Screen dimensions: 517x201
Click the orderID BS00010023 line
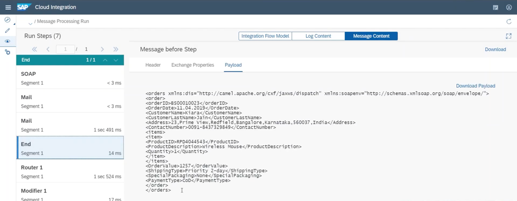(x=186, y=103)
